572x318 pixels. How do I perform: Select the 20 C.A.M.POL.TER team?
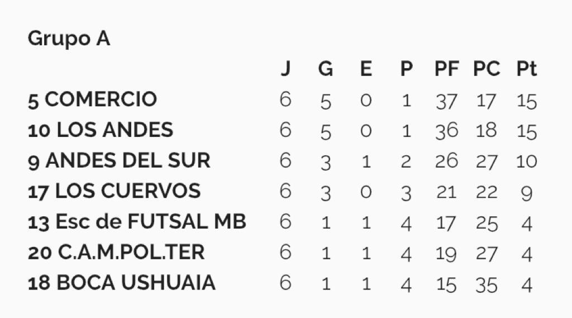pos(116,252)
